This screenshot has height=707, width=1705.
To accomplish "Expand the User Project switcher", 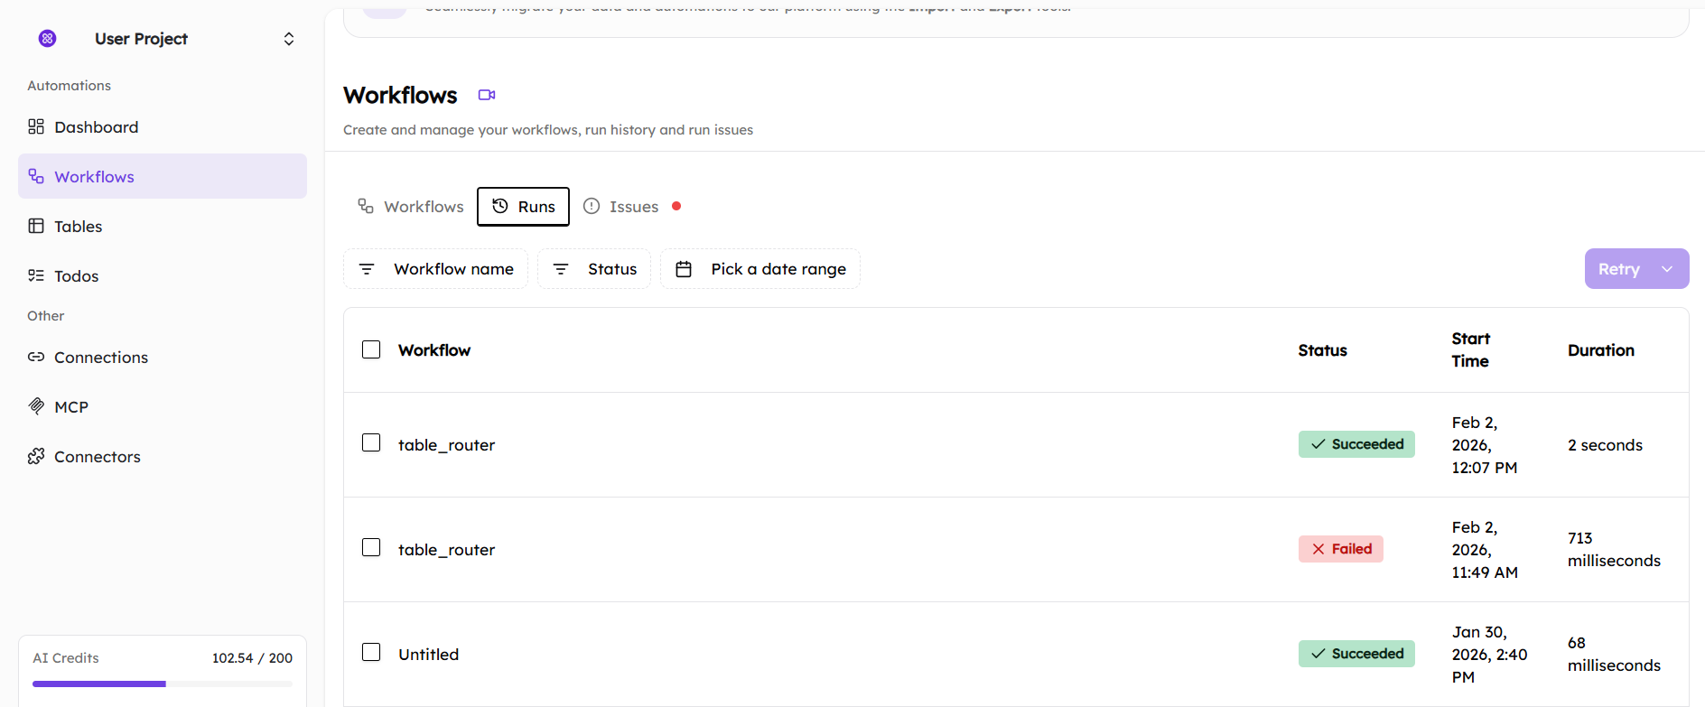I will [x=289, y=39].
